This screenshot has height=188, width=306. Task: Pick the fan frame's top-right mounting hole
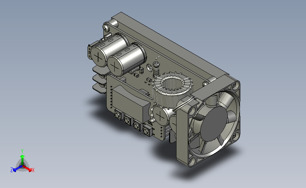[x=236, y=85]
